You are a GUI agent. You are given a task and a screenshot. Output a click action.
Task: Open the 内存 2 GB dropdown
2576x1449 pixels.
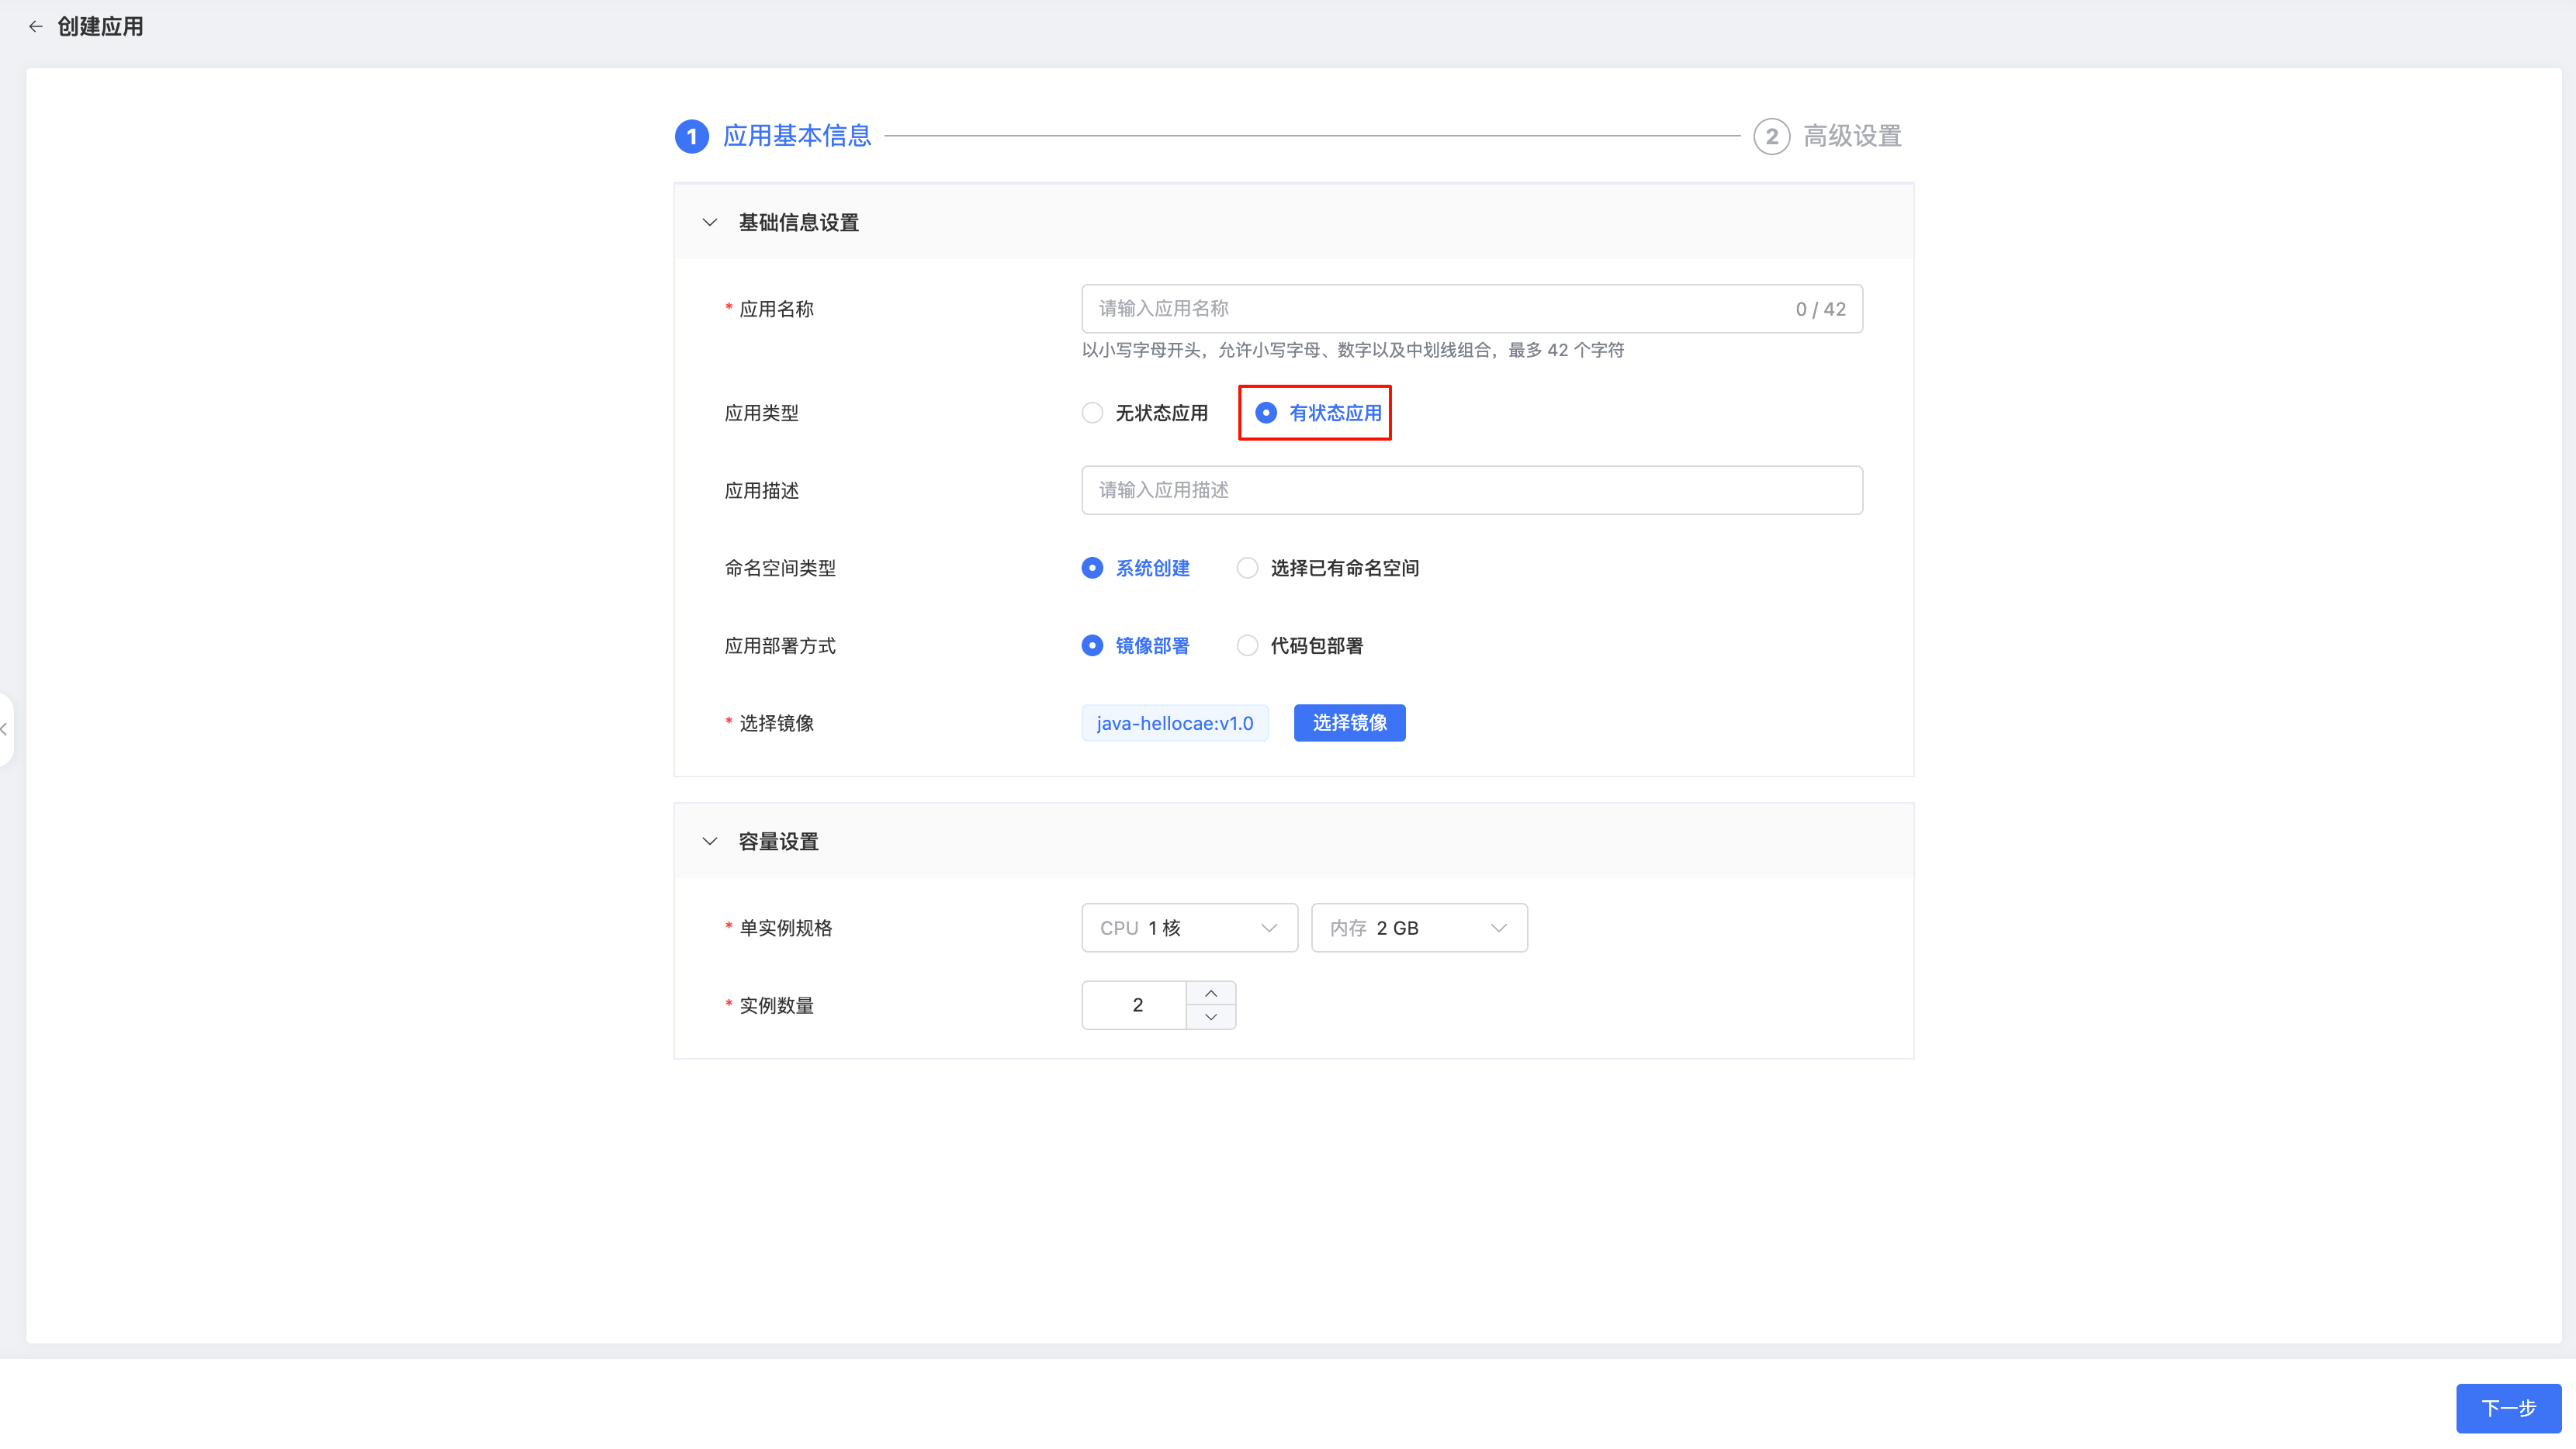pyautogui.click(x=1418, y=928)
